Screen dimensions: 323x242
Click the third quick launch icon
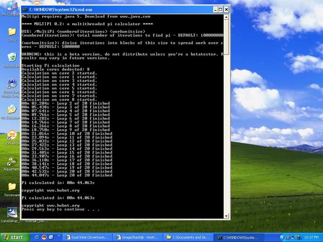tap(51, 237)
